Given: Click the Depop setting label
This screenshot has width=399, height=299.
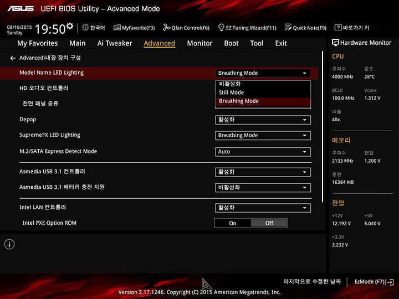Looking at the screenshot, I should [x=28, y=120].
